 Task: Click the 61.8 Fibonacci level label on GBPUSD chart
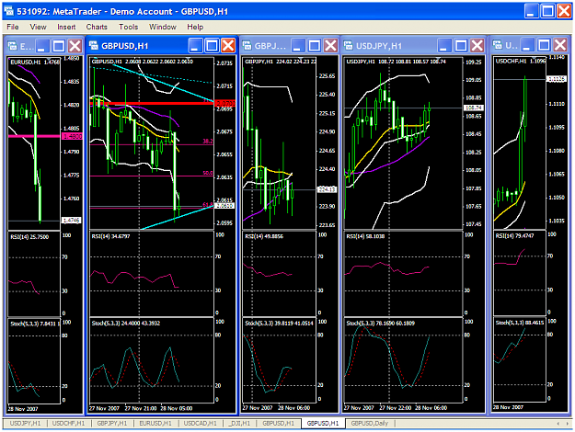tap(208, 204)
